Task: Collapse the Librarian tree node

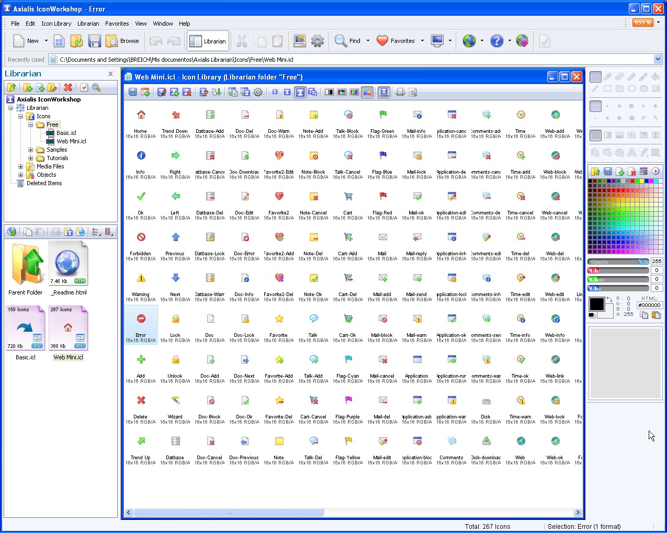Action: pos(10,108)
